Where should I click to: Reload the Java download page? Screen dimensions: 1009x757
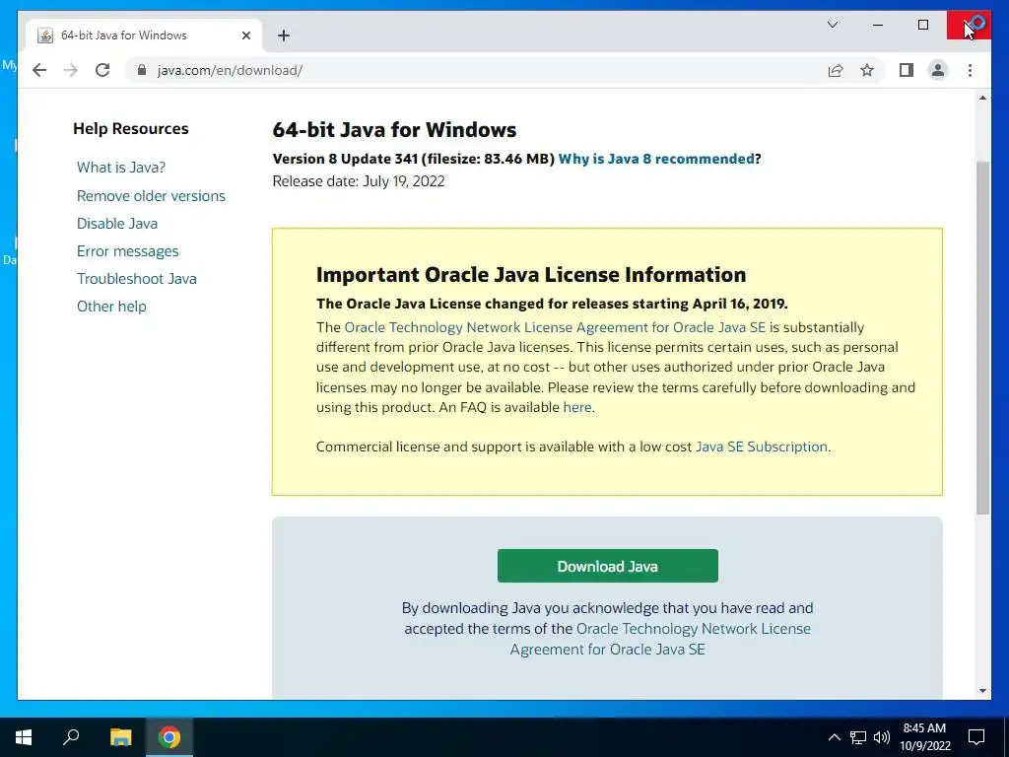pos(102,70)
